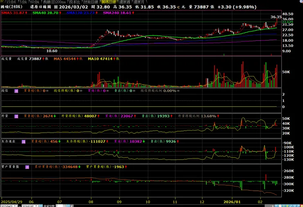
Task: Click the +3.30 (+9.98%) change value
Action: point(237,7)
